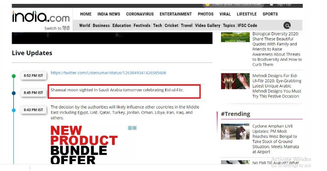Viewport: 327px width, 171px height.
Task: Select Cricket in sub-navigation
Action: pos(171,25)
